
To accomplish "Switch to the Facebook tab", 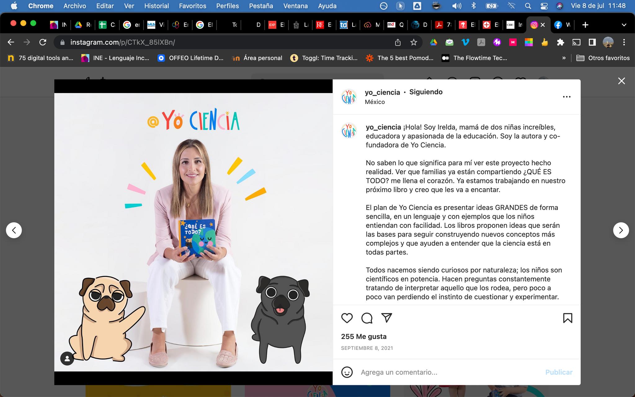I will click(x=562, y=25).
